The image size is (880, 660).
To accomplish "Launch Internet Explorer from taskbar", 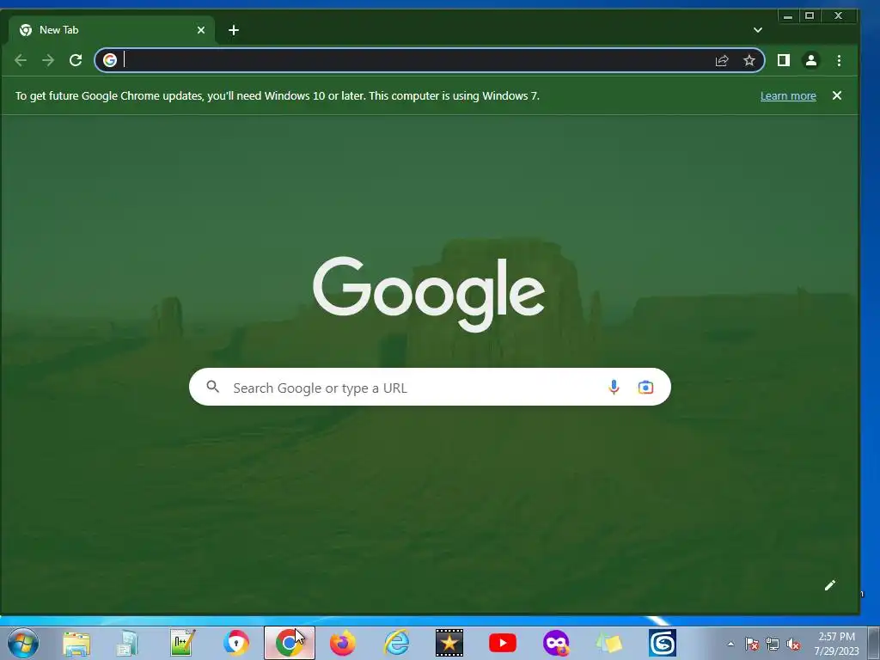I will coord(396,643).
